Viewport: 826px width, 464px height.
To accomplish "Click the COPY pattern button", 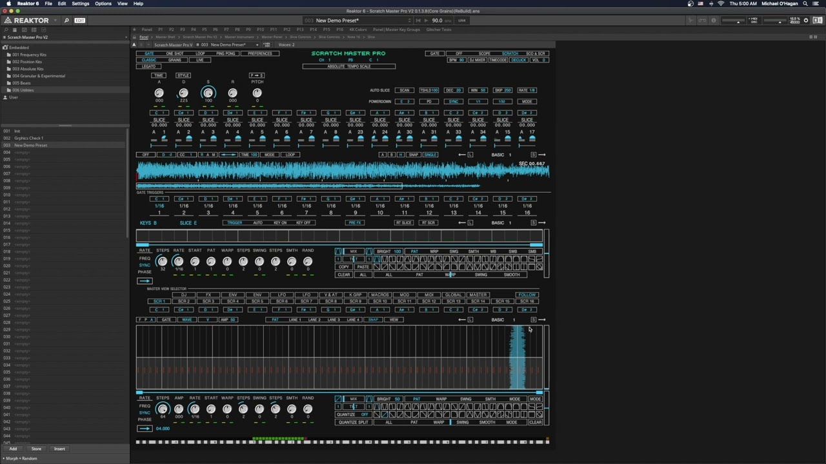I will (343, 267).
